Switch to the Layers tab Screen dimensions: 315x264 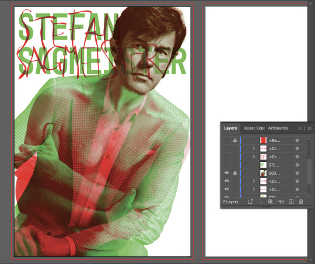[230, 128]
